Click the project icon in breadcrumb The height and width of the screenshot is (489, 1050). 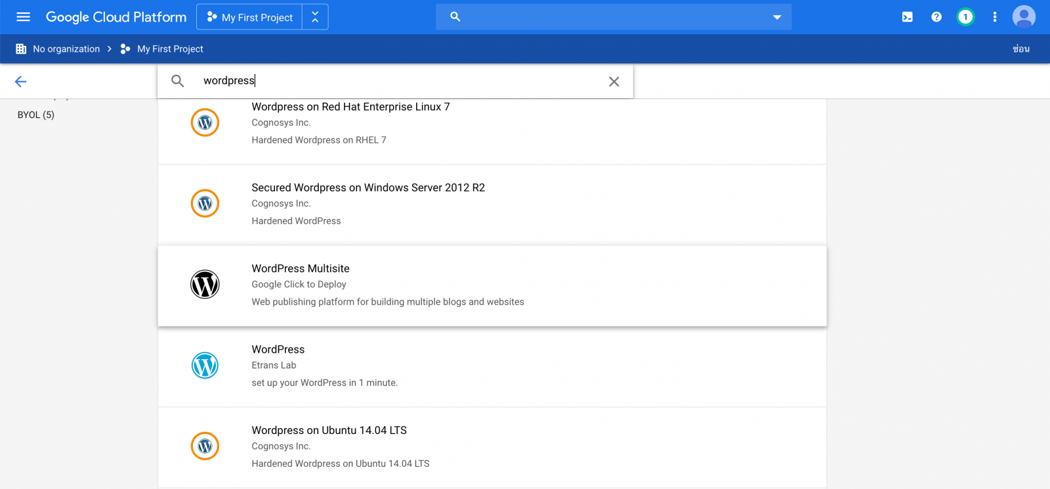pyautogui.click(x=125, y=49)
